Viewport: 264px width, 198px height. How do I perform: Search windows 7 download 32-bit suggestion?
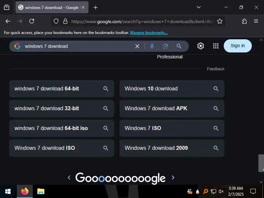(x=62, y=109)
